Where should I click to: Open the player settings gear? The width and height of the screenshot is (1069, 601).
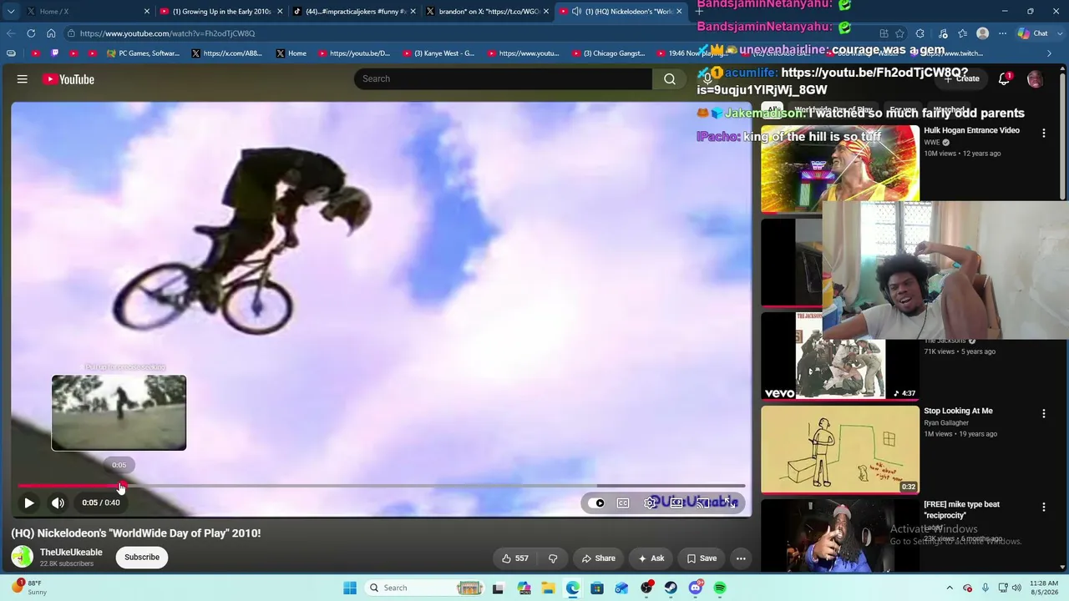tap(650, 503)
